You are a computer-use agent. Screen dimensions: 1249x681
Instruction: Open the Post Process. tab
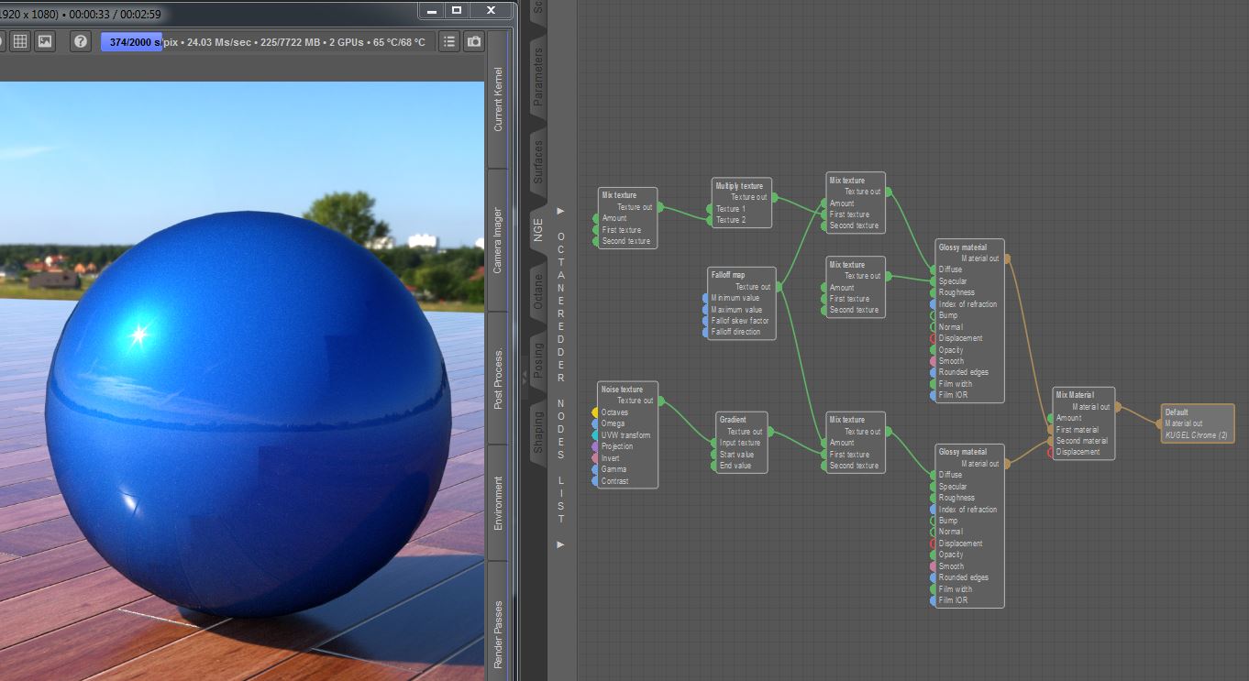coord(498,379)
